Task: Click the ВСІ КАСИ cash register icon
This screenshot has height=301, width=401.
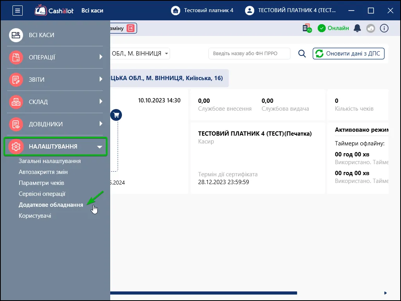Action: pyautogui.click(x=16, y=35)
